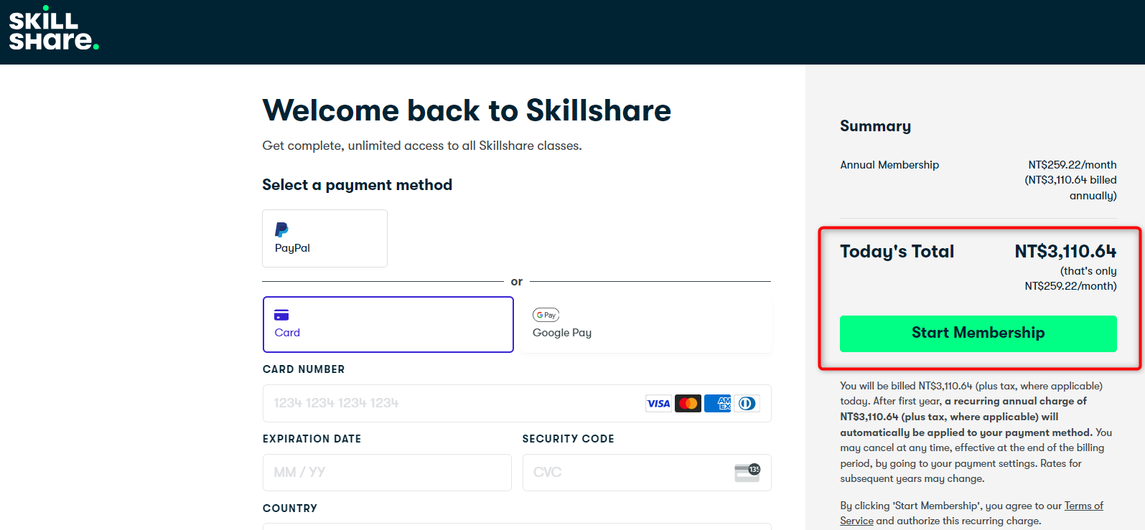Click the American Express logo

[717, 403]
